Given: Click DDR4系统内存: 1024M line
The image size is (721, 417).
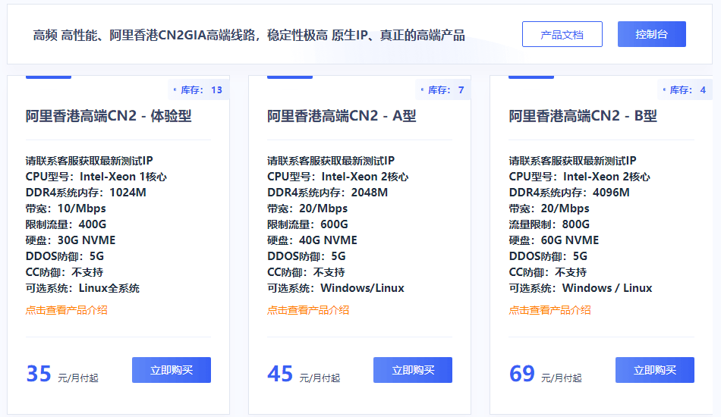Looking at the screenshot, I should coord(86,193).
